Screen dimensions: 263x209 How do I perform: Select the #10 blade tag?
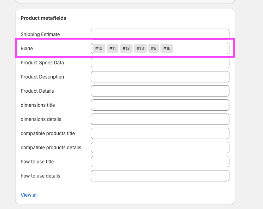(x=99, y=48)
